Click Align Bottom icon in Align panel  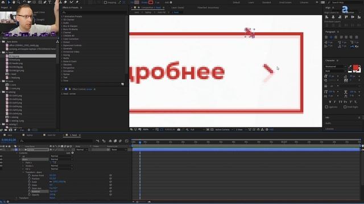pyautogui.click(x=359, y=17)
